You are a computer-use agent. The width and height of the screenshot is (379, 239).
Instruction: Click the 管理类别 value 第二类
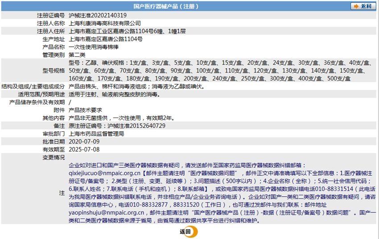point(77,55)
